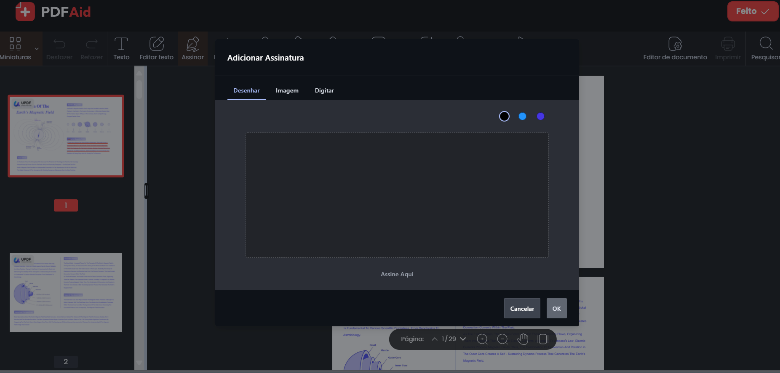Click the Refazer redo icon
This screenshot has height=373, width=780.
click(91, 44)
